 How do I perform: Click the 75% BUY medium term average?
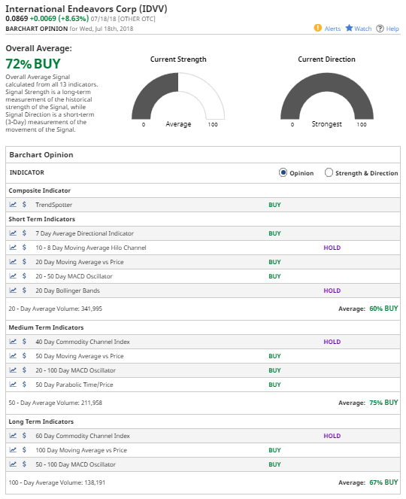click(x=383, y=403)
